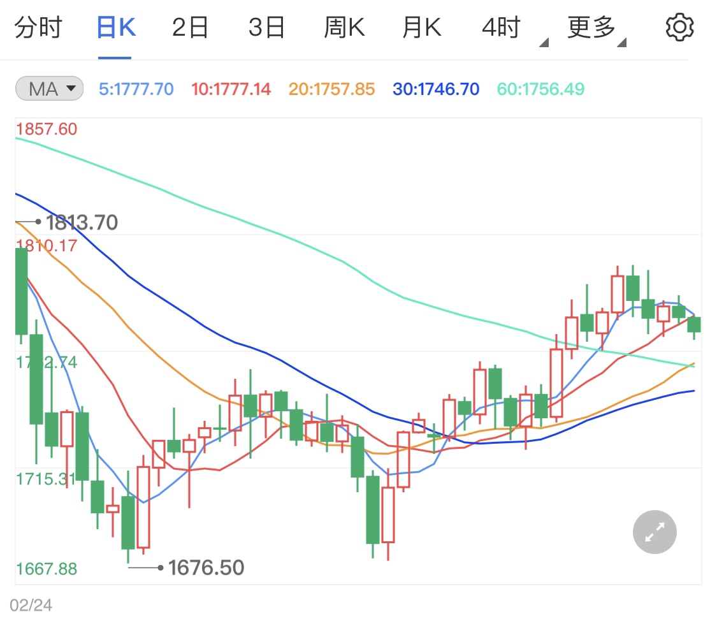Open the MA indicator dropdown
The height and width of the screenshot is (621, 717).
49,88
